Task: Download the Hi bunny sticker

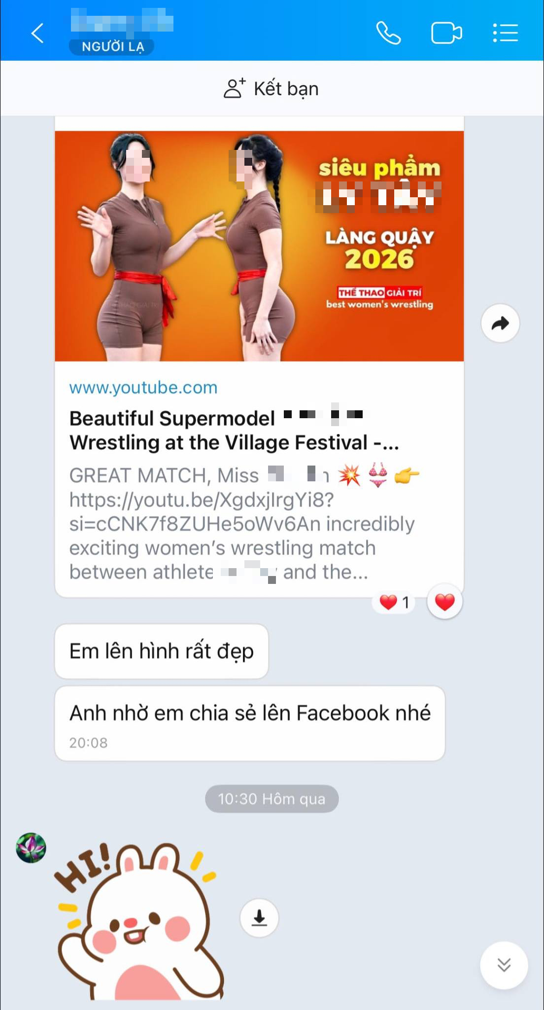Action: [259, 918]
